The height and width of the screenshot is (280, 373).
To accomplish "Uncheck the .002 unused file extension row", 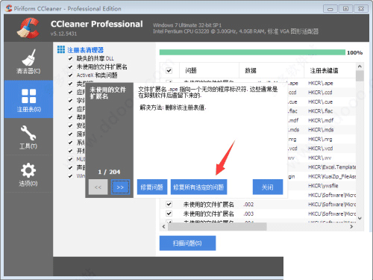I will coord(169,205).
